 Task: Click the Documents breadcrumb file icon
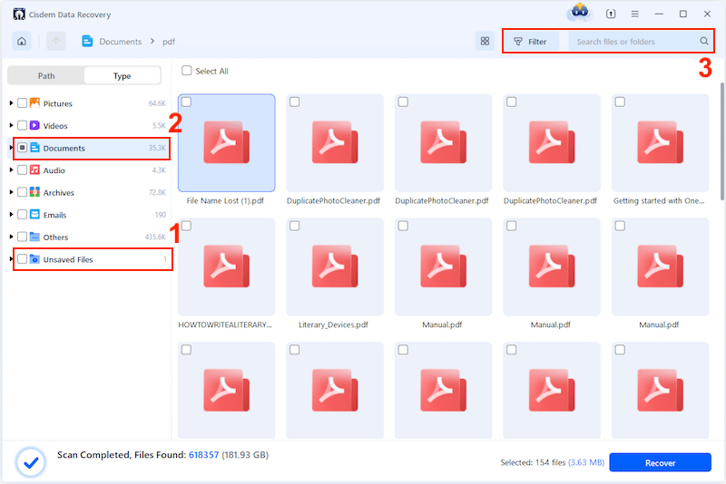[87, 41]
